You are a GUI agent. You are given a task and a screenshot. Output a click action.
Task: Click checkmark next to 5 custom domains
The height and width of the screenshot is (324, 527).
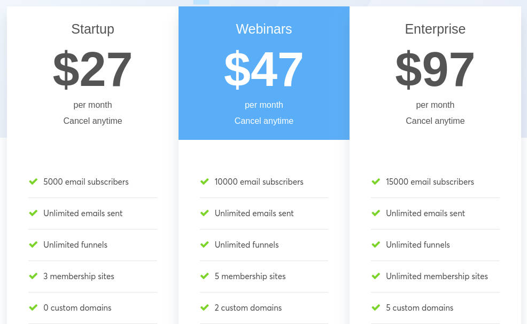point(376,307)
